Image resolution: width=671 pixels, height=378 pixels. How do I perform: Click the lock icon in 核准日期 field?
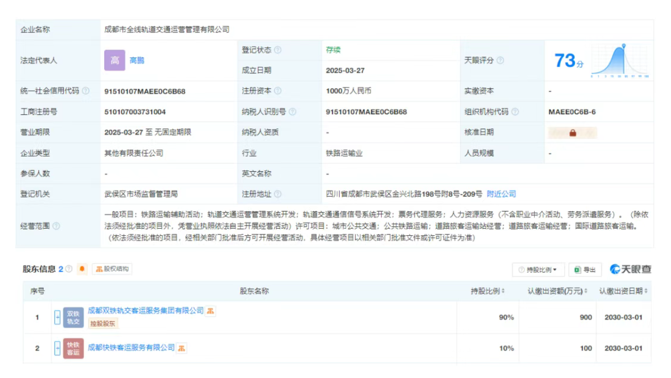[x=573, y=133]
